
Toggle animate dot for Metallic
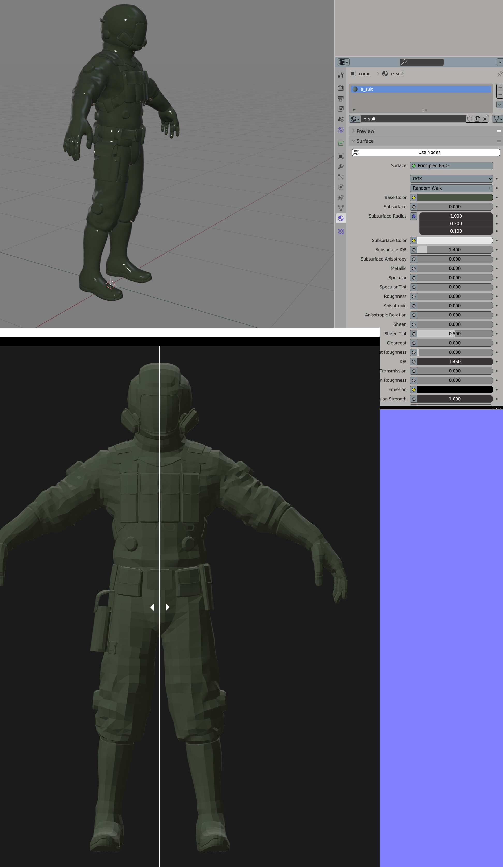pyautogui.click(x=497, y=268)
